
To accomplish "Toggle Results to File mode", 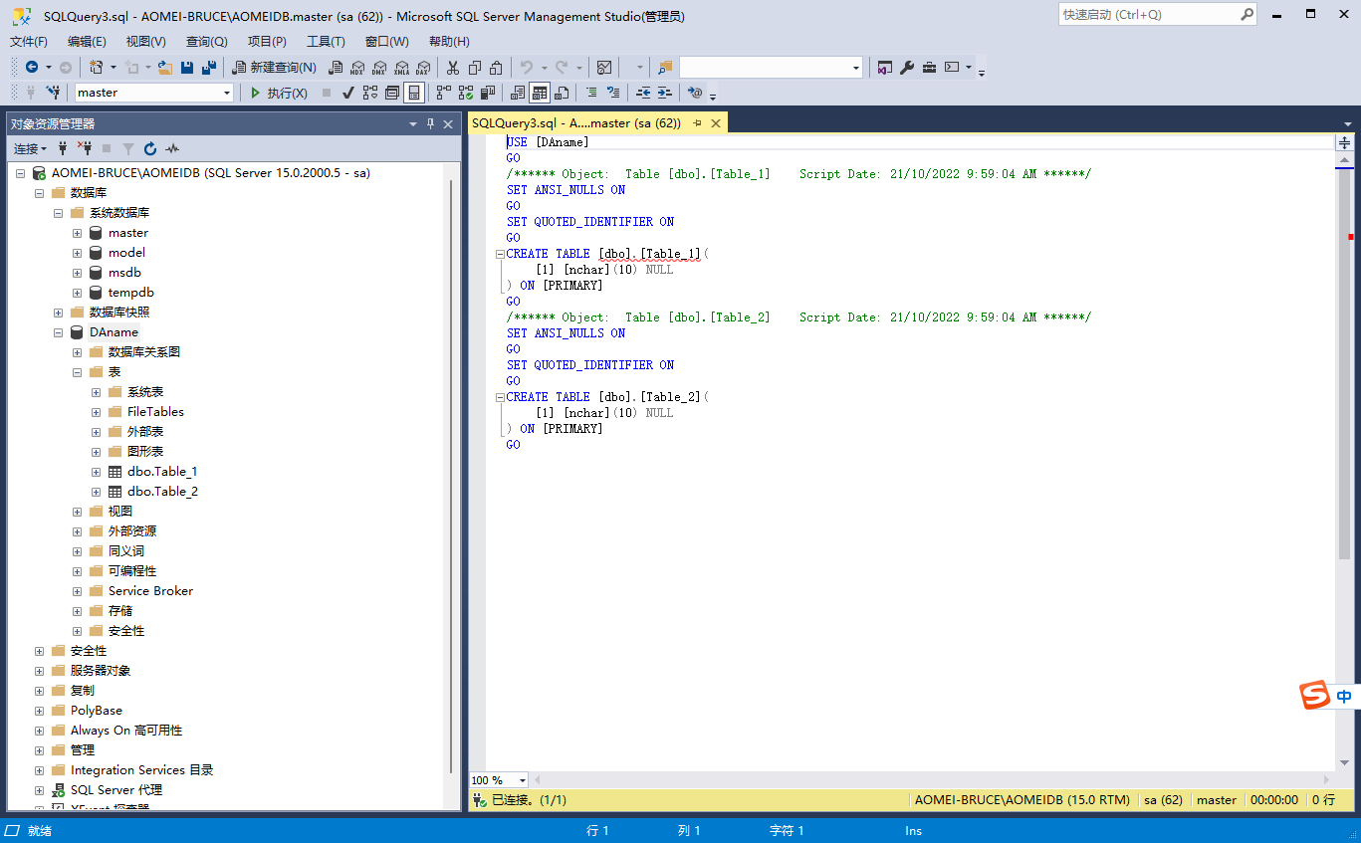I will [x=562, y=93].
